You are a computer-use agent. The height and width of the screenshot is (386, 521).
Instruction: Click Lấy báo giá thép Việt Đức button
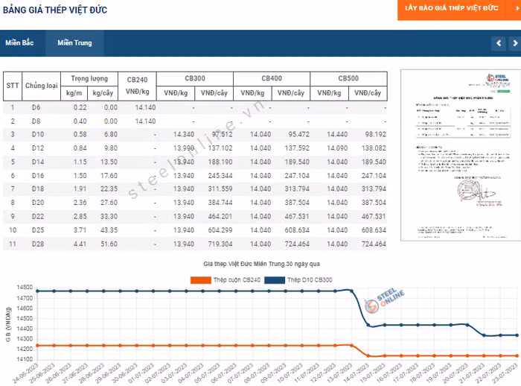(459, 10)
